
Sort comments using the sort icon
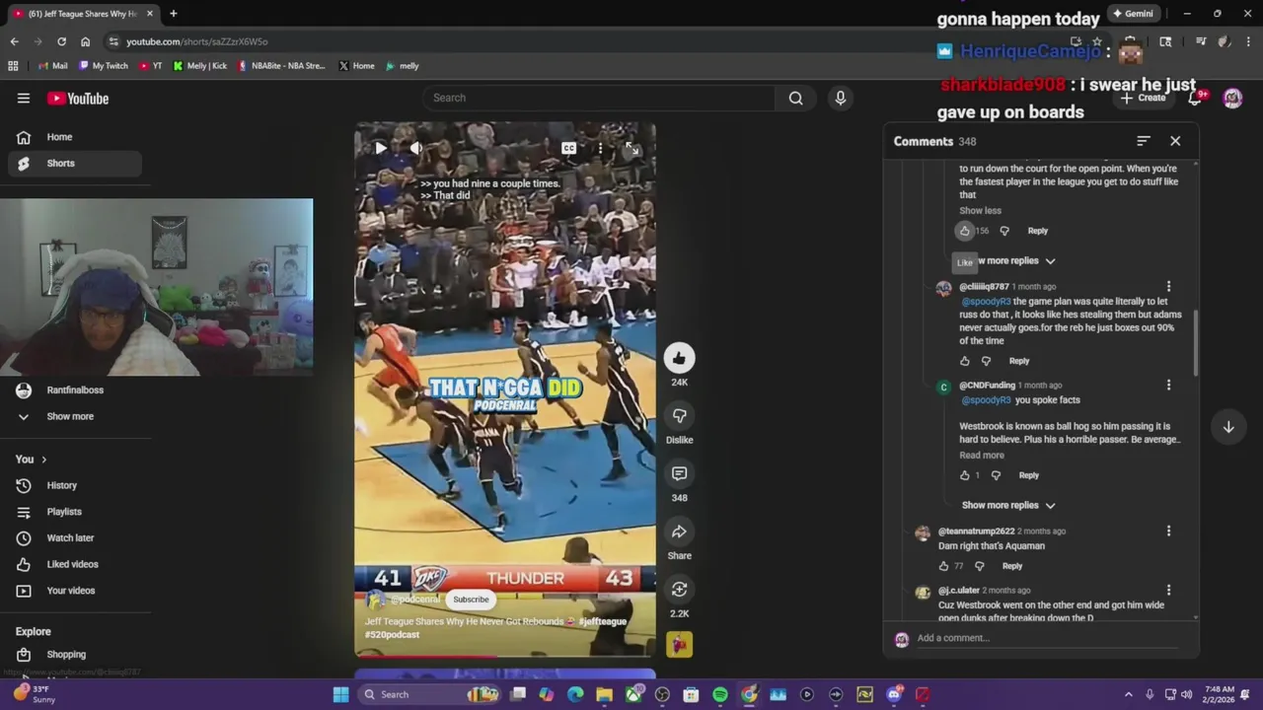click(x=1143, y=141)
